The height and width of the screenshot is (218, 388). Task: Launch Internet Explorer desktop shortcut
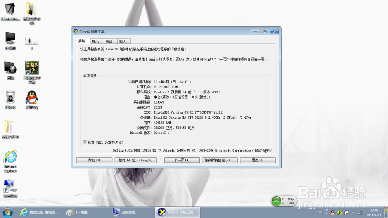point(10,161)
